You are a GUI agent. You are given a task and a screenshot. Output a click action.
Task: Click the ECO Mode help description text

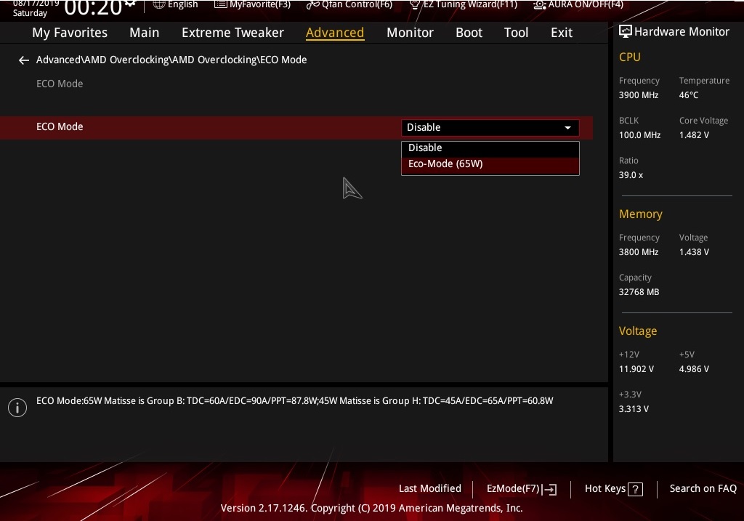point(295,401)
